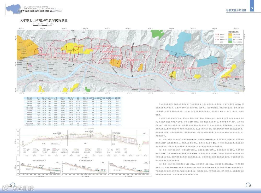Click the legend heading '新规划建设用地'
This screenshot has height=193, width=261.
(x=233, y=32)
